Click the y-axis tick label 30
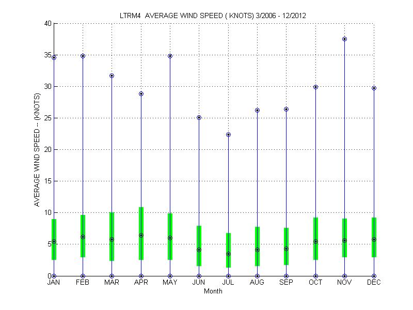 (x=48, y=86)
